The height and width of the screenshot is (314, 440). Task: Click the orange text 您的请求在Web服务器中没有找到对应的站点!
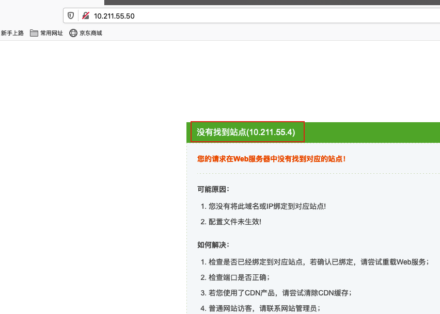coord(271,159)
